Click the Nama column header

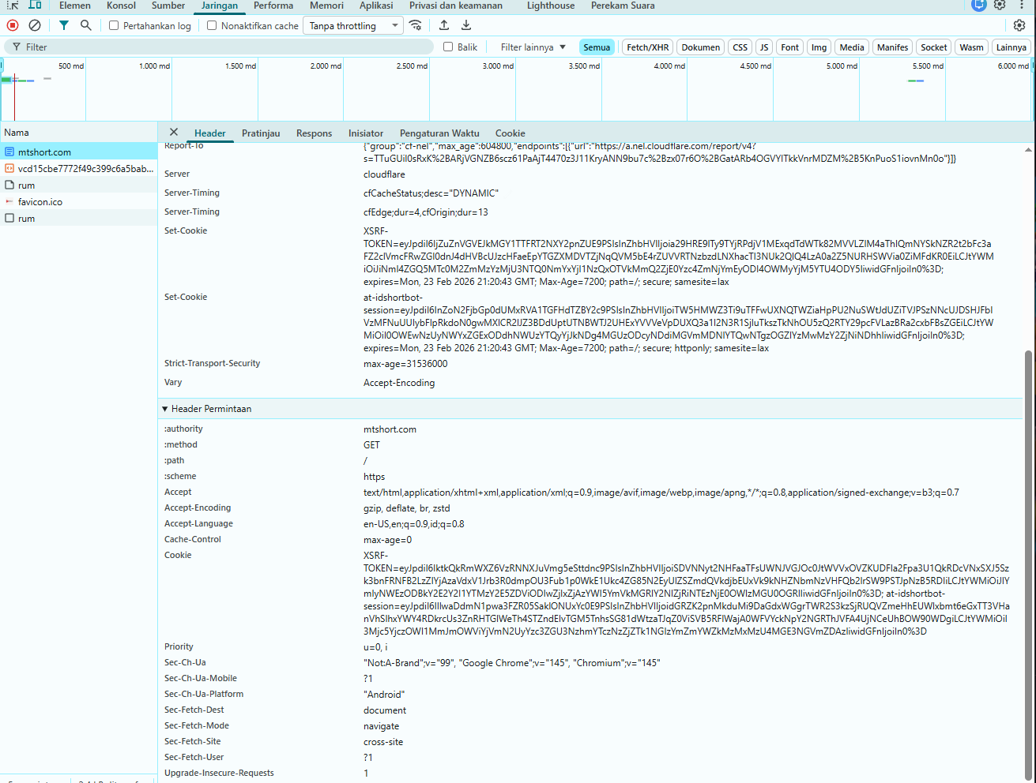click(79, 132)
